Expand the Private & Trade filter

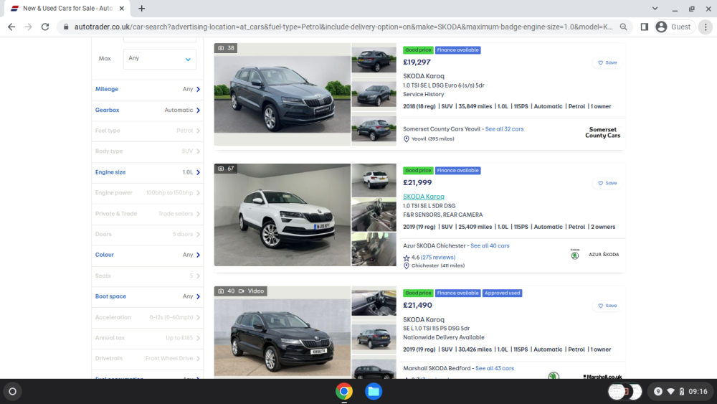pos(147,214)
